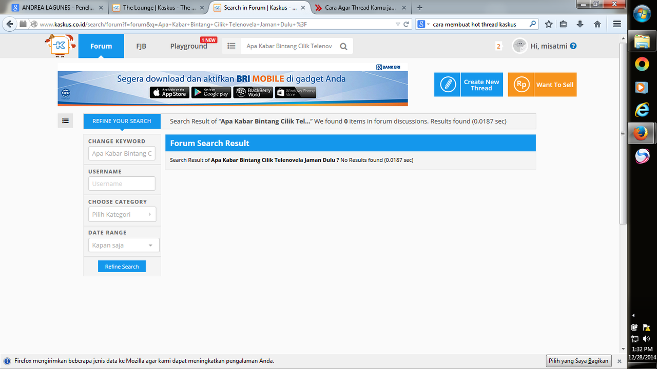
Task: Open the URL history dropdown arrow
Action: tap(398, 25)
